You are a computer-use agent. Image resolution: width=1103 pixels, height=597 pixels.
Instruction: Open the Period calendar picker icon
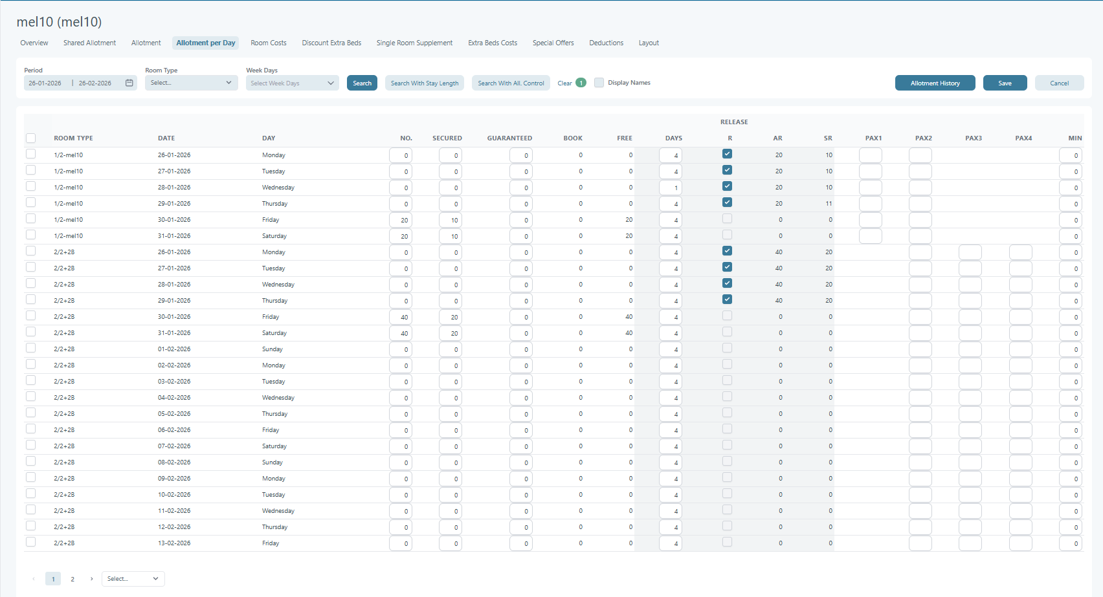(x=129, y=83)
